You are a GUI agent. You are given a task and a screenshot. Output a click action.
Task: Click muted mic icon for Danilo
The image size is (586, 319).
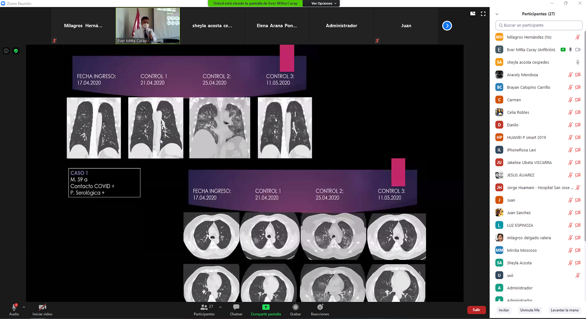pos(570,125)
